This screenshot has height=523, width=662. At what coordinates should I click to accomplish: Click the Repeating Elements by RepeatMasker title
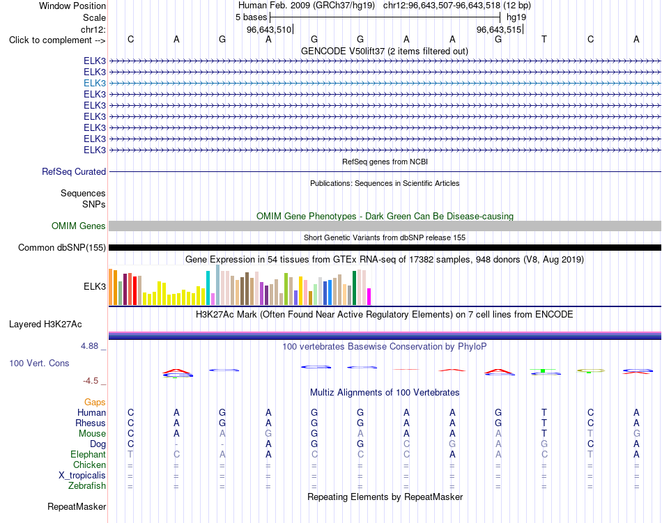click(x=385, y=497)
